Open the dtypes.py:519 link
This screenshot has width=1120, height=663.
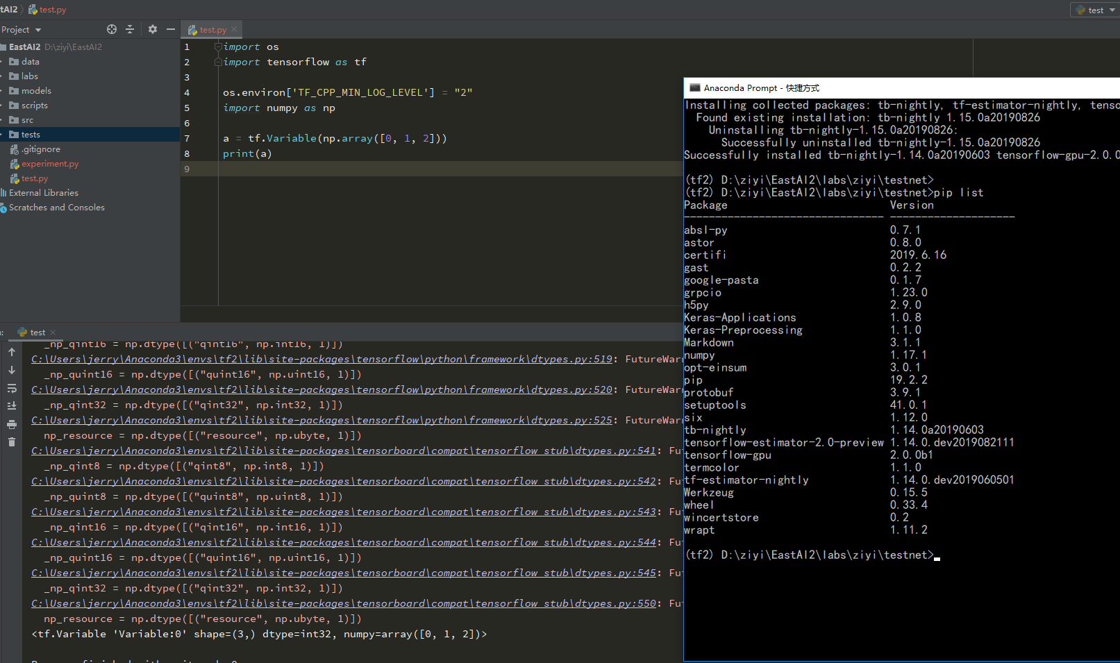point(321,359)
